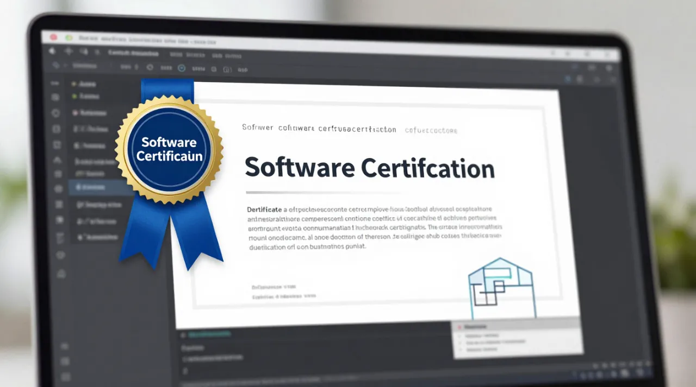Click the word "Dertificate" in the paragraph
Screen dimensions: 696x387
[x=264, y=210]
